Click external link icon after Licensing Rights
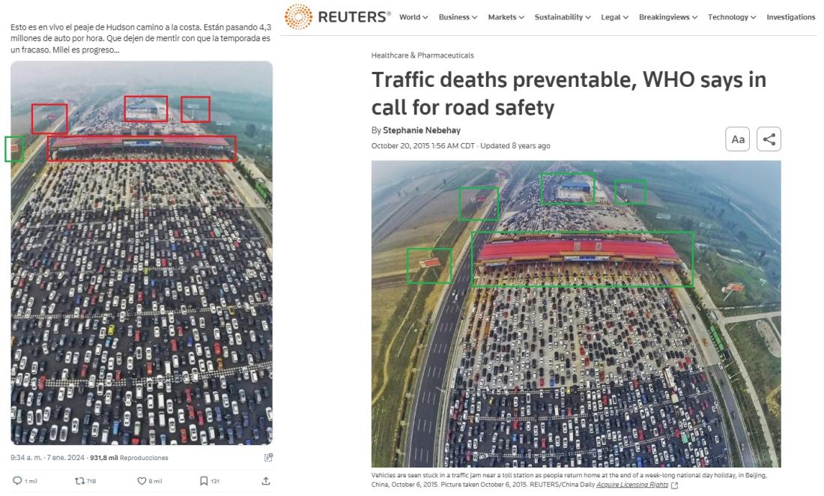This screenshot has width=824, height=496. [675, 485]
